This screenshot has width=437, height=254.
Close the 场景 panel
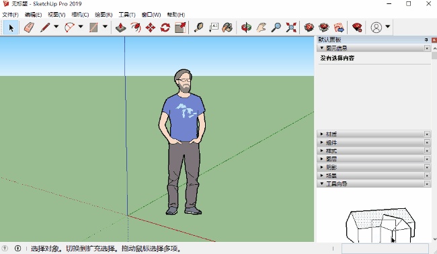pos(427,175)
